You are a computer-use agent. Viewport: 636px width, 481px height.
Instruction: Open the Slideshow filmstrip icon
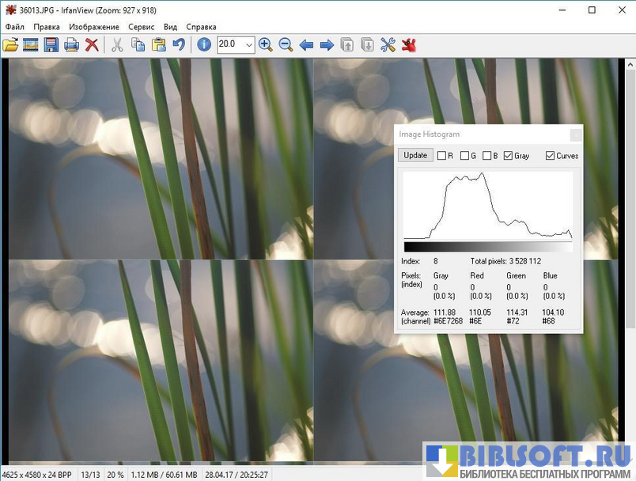[x=31, y=45]
